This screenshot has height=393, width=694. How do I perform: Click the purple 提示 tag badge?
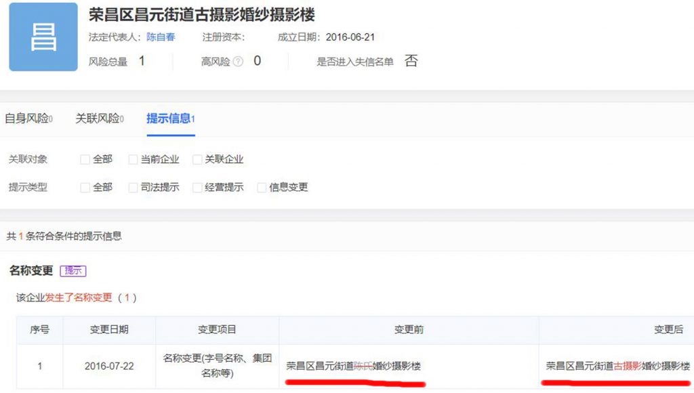tap(73, 271)
